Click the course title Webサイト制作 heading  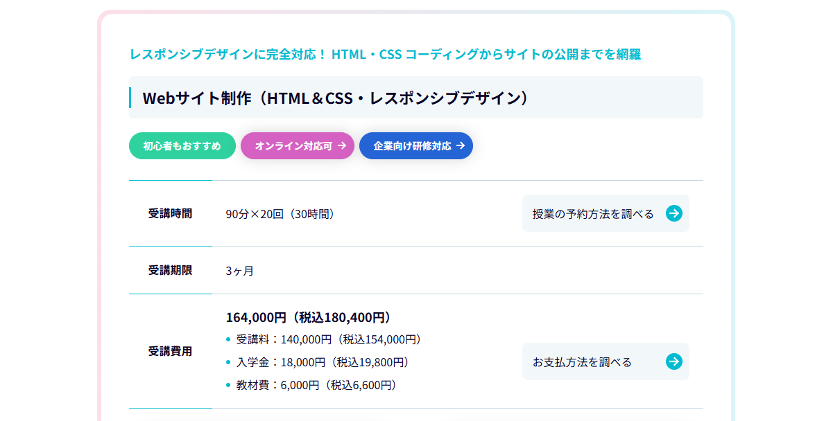point(335,98)
